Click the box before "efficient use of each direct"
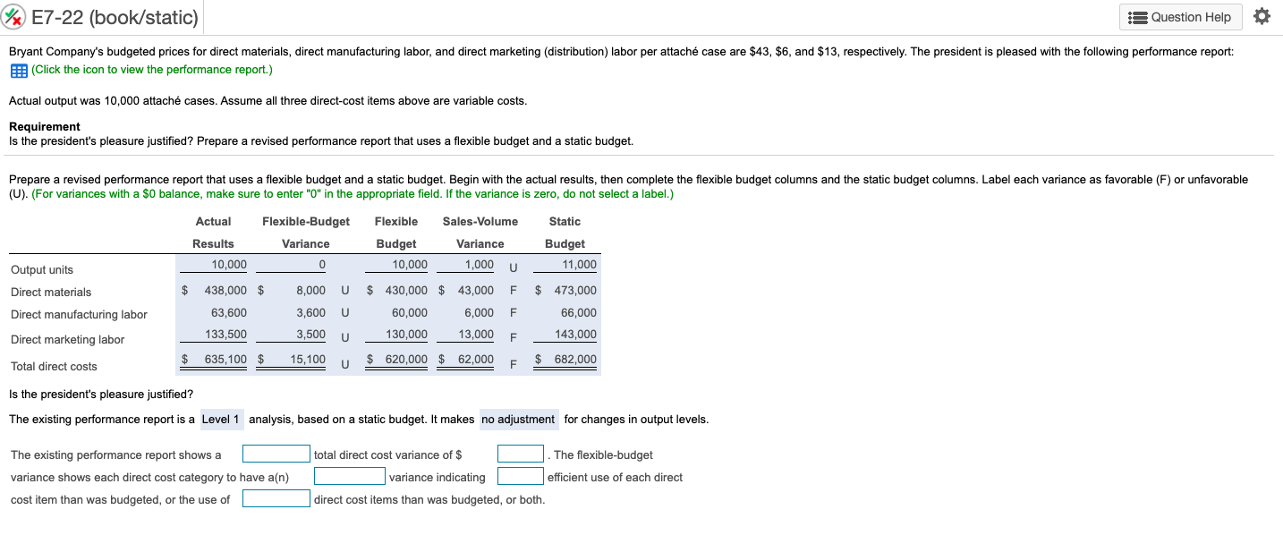Viewport: 1283px width, 552px height. tap(520, 475)
